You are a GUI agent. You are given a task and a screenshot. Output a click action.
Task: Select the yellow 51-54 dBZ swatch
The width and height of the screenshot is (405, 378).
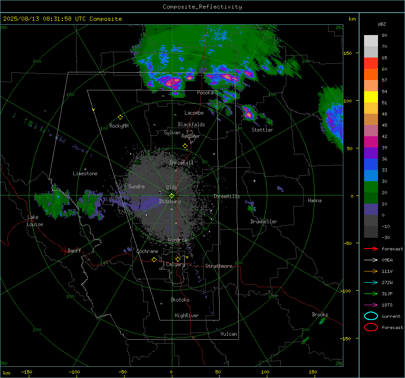pos(371,97)
